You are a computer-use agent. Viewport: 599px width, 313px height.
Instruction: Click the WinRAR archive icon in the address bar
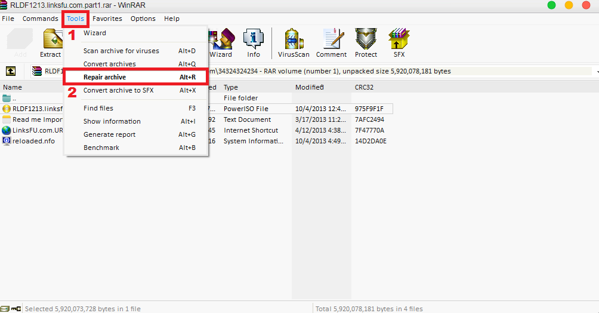coord(37,71)
